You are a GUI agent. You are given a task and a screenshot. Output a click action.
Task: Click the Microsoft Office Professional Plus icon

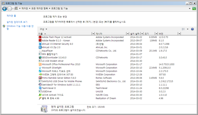(x=40, y=64)
